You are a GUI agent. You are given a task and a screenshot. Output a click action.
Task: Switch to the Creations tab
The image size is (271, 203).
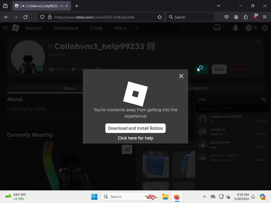pyautogui.click(x=197, y=88)
